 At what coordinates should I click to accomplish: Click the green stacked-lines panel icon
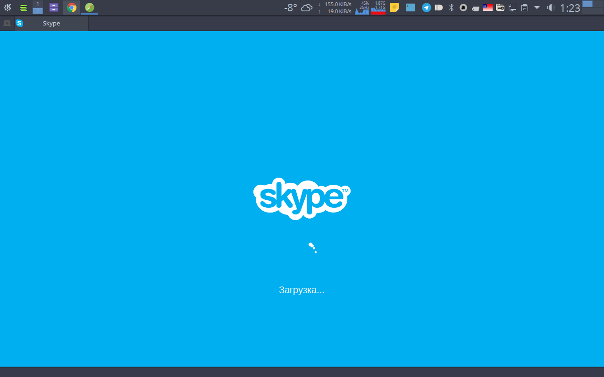coord(23,8)
